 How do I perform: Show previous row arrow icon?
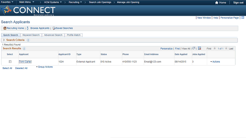coord(214,48)
